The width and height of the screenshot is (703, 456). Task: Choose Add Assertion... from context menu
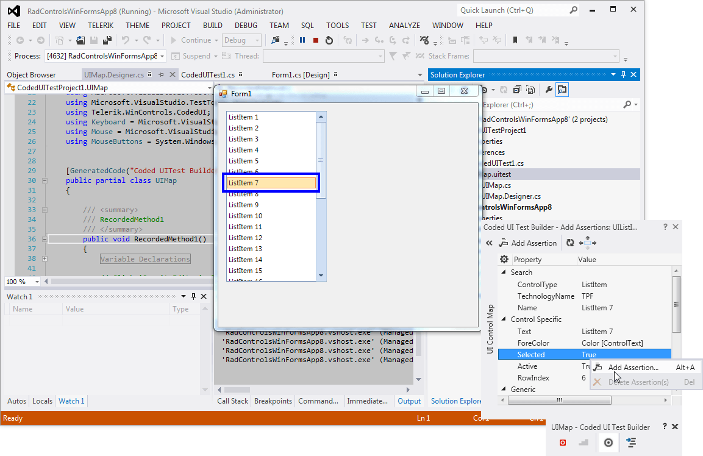pyautogui.click(x=633, y=368)
